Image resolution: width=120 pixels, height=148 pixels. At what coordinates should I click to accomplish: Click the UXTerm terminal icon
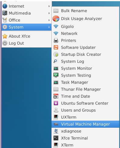pyautogui.click(x=56, y=117)
